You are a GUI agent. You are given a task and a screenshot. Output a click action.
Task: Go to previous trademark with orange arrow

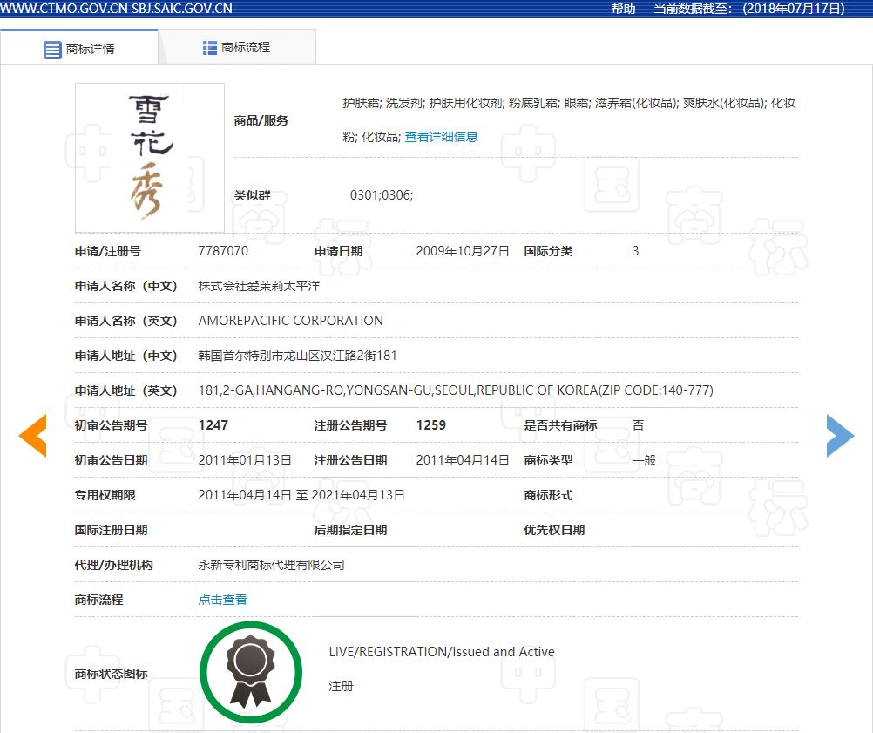pyautogui.click(x=32, y=436)
